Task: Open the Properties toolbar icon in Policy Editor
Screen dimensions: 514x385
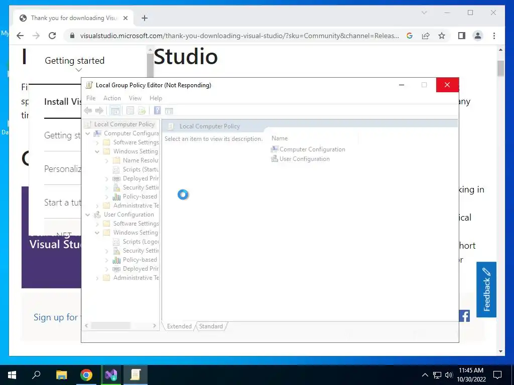Action: point(130,111)
